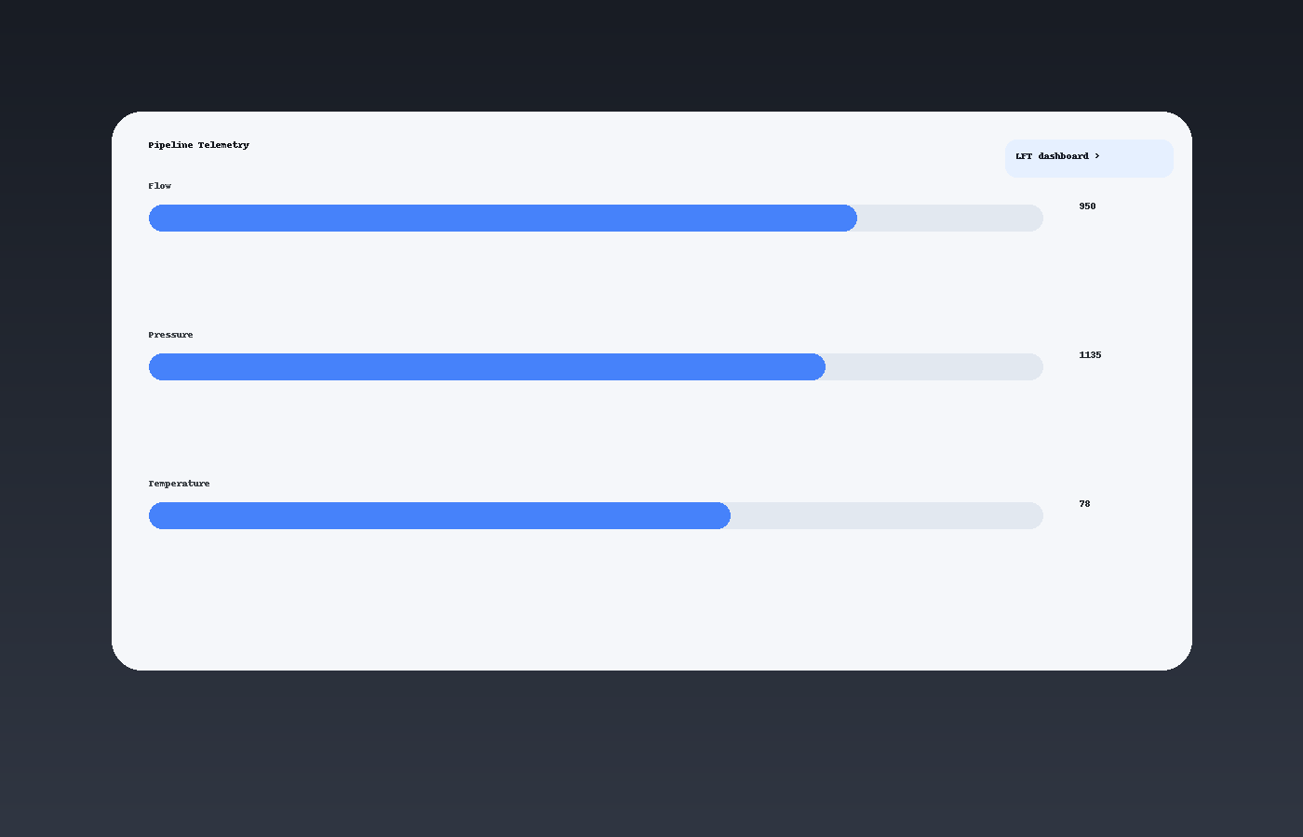Click the right tip of Pressure bar's blue fill
The image size is (1303, 837).
[x=819, y=366]
